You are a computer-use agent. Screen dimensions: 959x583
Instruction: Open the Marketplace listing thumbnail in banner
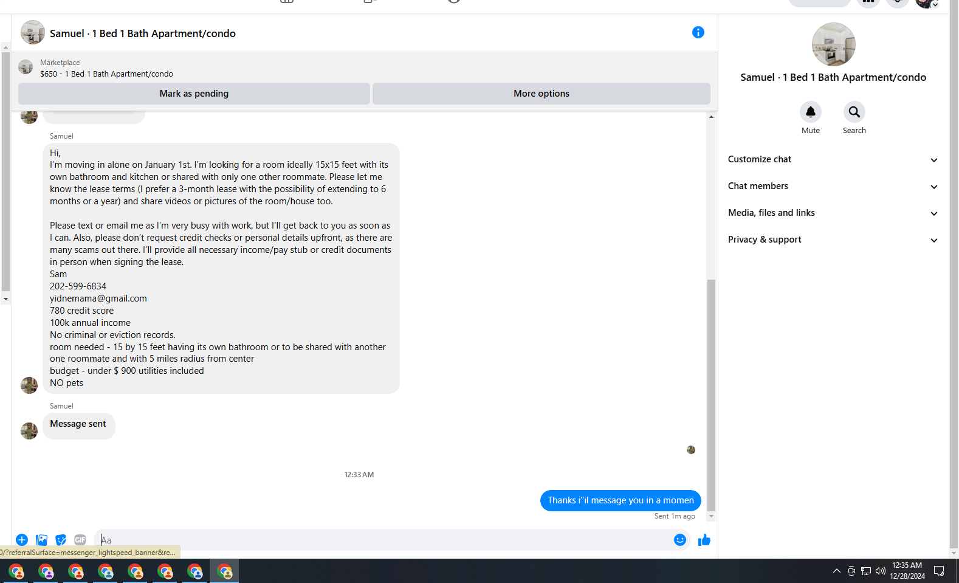click(x=26, y=67)
